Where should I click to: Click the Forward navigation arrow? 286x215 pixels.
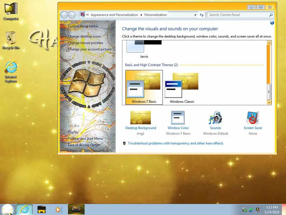click(72, 15)
